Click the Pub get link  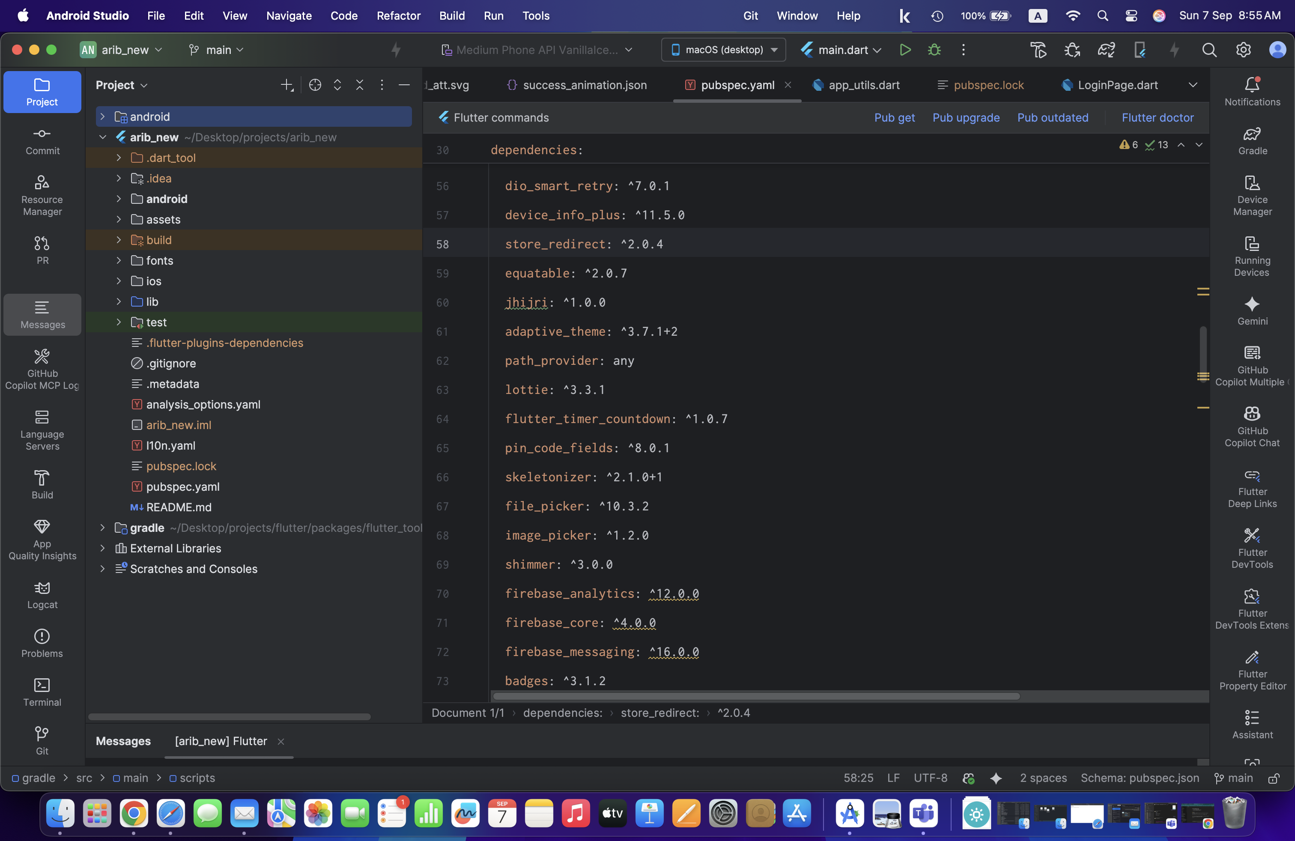(894, 117)
